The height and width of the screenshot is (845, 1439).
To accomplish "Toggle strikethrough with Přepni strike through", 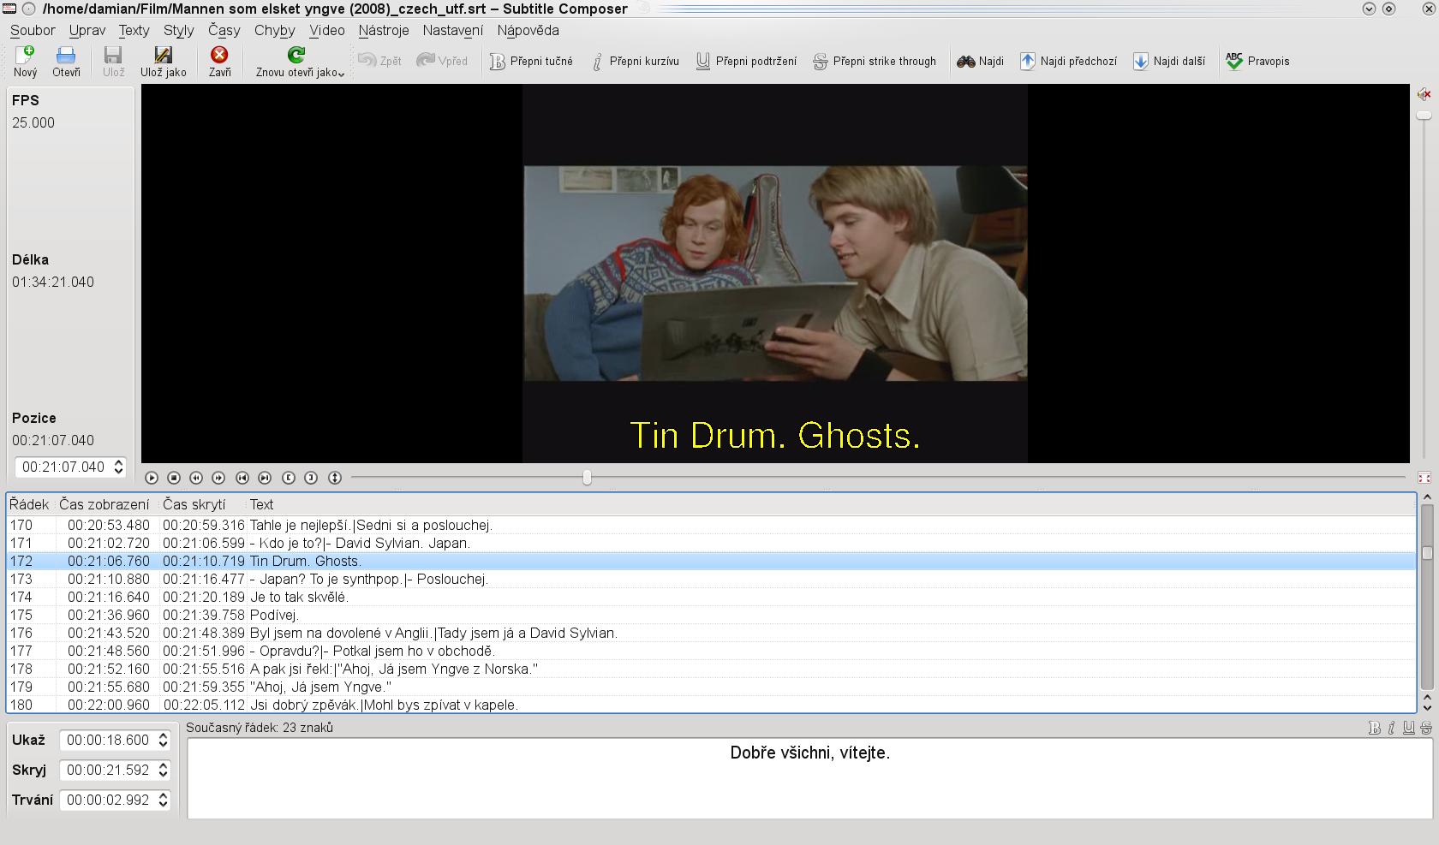I will tap(875, 62).
